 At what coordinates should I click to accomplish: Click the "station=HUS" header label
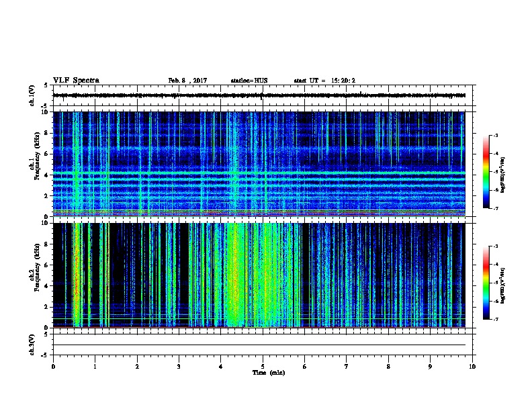point(249,81)
